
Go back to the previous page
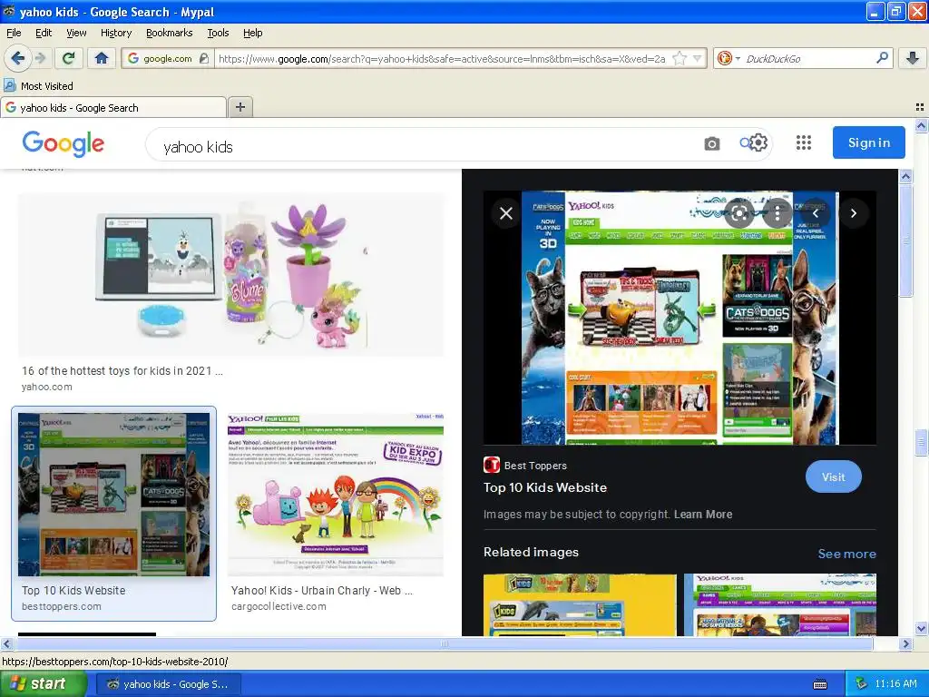[x=18, y=58]
